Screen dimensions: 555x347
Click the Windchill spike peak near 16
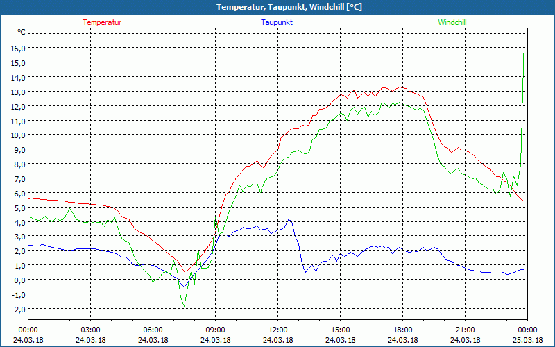(524, 42)
